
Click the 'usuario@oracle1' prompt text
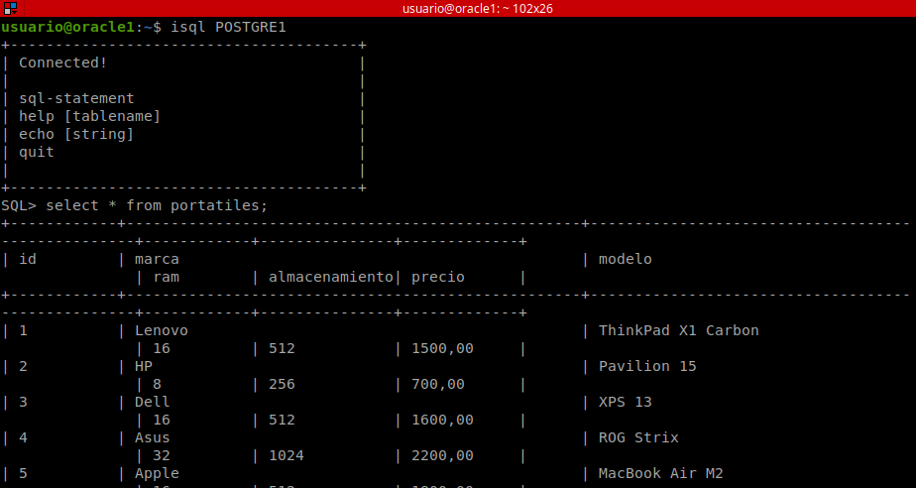pyautogui.click(x=68, y=28)
